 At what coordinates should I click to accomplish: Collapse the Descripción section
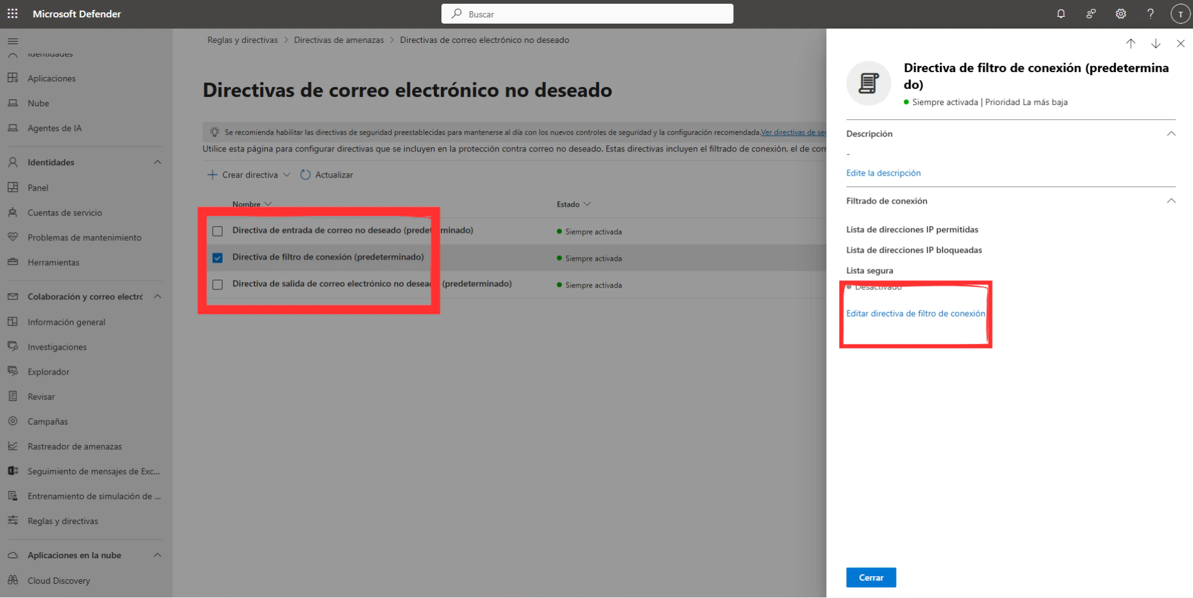click(x=1171, y=134)
